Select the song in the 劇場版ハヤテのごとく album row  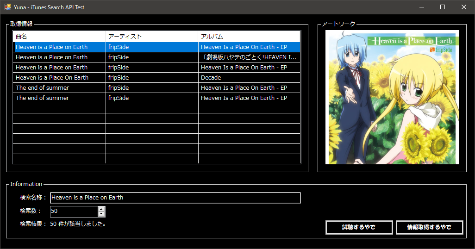click(59, 57)
